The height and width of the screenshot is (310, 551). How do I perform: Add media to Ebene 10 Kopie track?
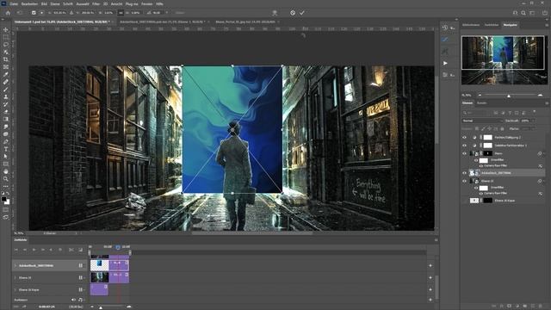tap(430, 289)
